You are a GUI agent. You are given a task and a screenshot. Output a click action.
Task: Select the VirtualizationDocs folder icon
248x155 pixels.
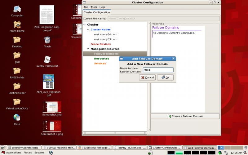pos(17,102)
